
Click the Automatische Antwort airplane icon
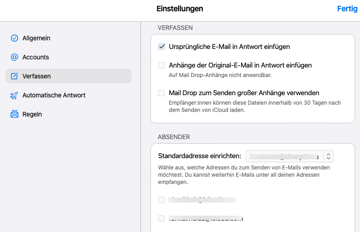pyautogui.click(x=14, y=96)
